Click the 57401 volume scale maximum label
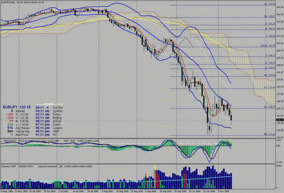The image size is (284, 193). tap(279, 166)
